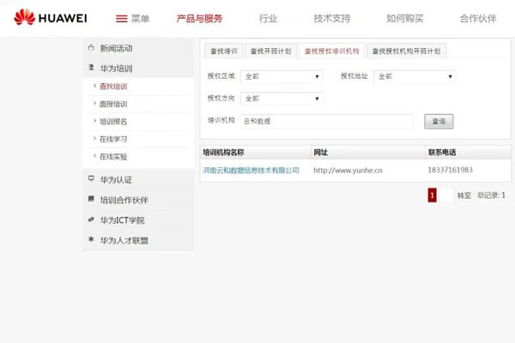Click the Huawei logo
The height and width of the screenshot is (343, 515).
pos(51,17)
